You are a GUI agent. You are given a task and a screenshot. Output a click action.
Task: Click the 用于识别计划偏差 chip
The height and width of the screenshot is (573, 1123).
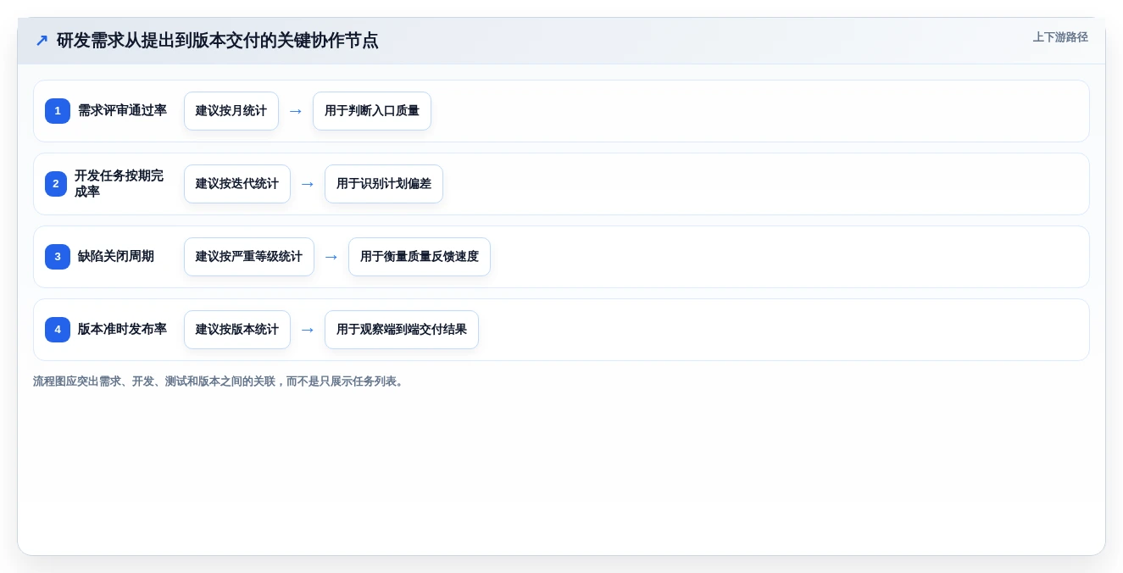(x=384, y=184)
